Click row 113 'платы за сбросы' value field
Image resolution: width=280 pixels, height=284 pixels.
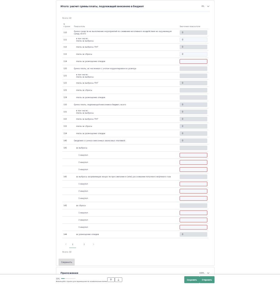[x=193, y=54]
